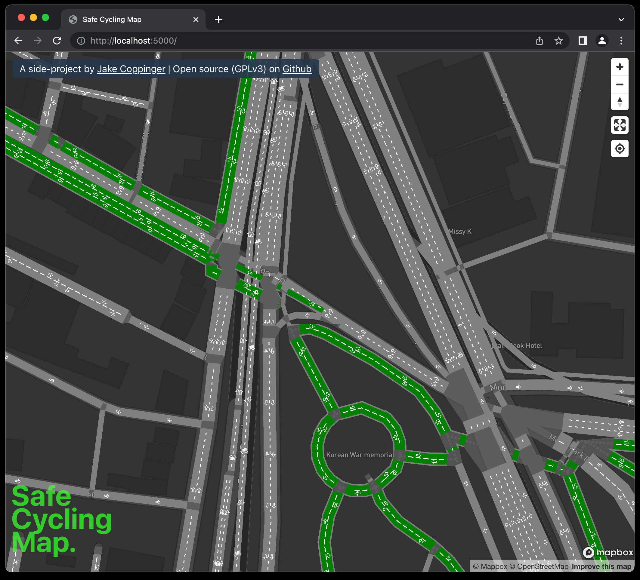Zoom in with the map plus button

coord(619,67)
